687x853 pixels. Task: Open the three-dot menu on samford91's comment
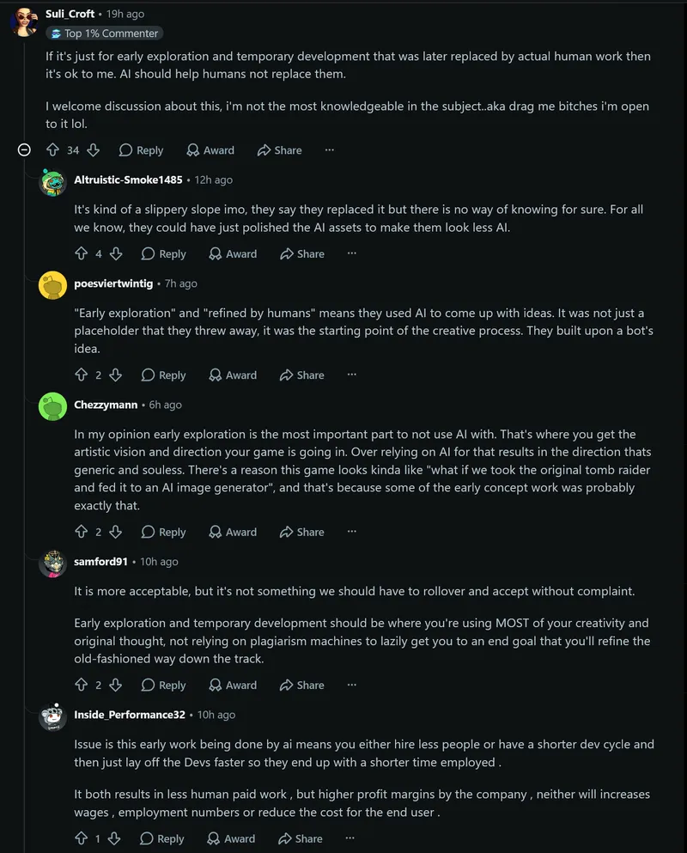tap(352, 685)
